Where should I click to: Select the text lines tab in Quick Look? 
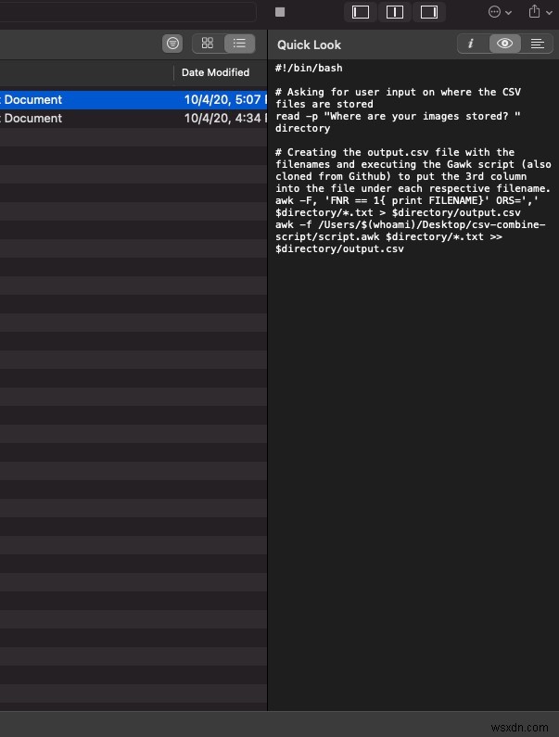[537, 44]
